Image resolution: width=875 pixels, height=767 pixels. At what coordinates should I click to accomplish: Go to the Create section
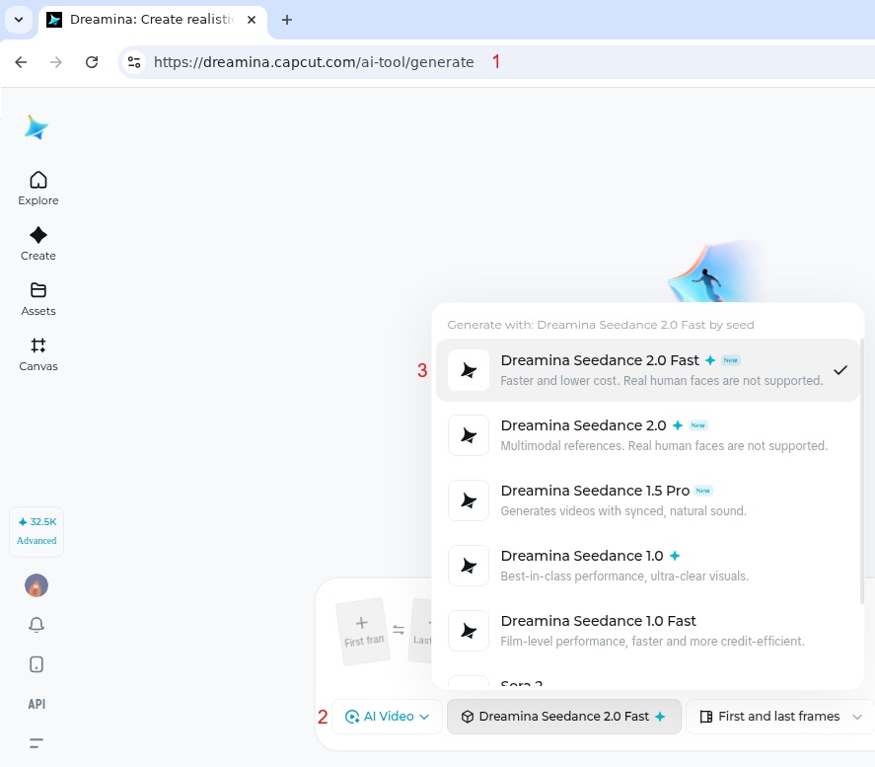tap(38, 243)
